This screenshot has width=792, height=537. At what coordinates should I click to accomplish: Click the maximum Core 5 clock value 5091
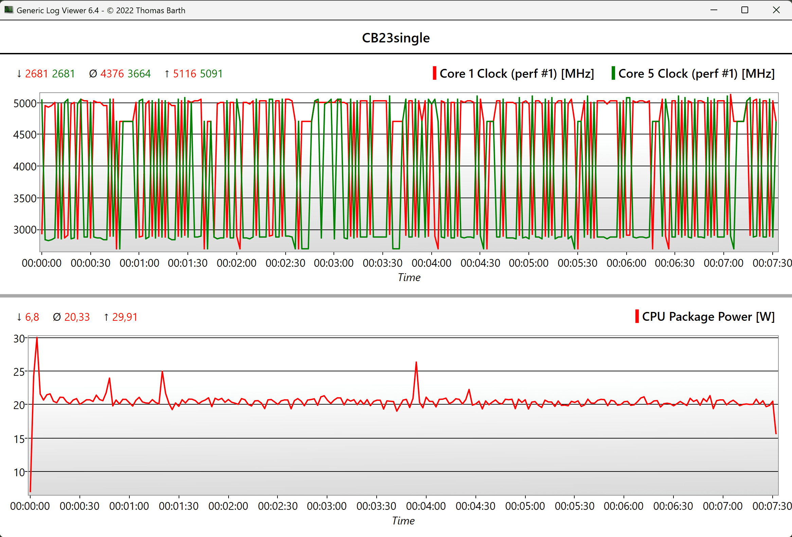click(211, 74)
